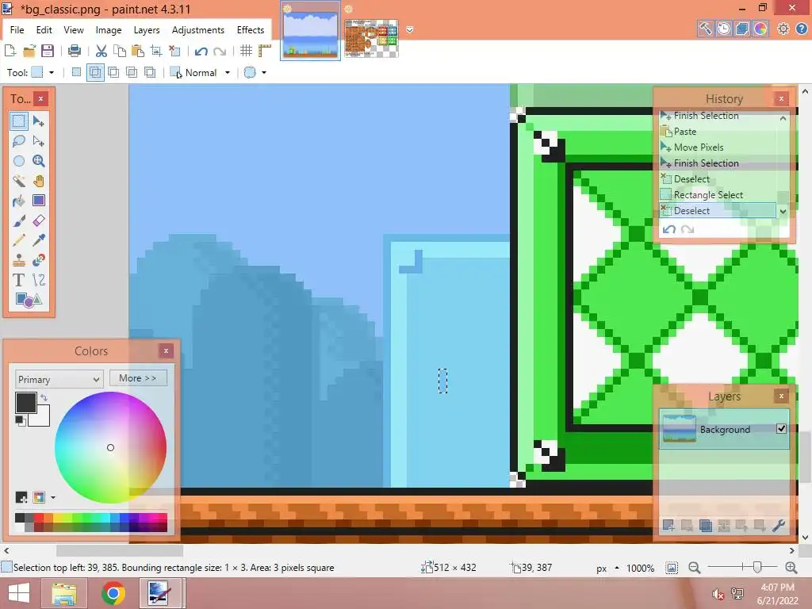Choose Add (union) selection mode
The height and width of the screenshot is (609, 812).
[x=95, y=72]
